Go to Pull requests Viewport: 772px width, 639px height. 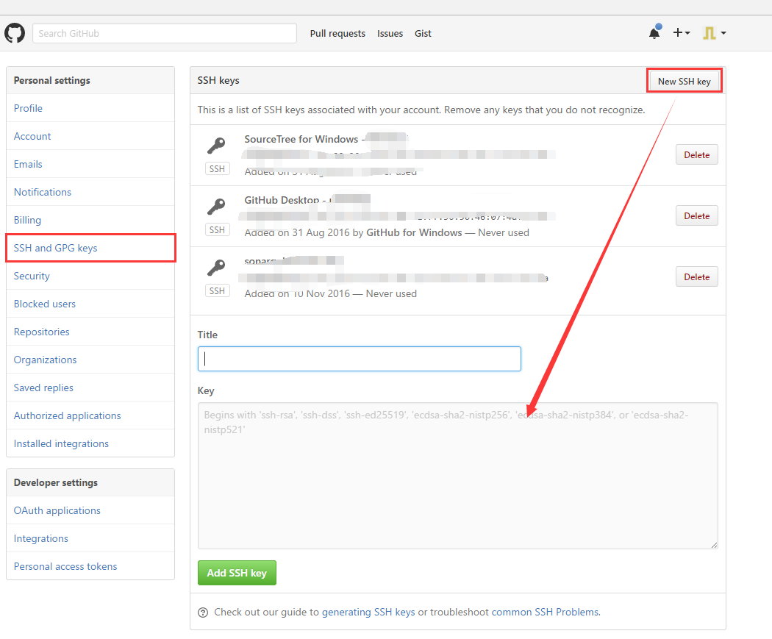coord(337,34)
